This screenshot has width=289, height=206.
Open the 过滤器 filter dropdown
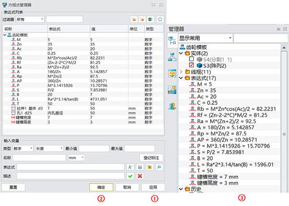click(x=30, y=19)
